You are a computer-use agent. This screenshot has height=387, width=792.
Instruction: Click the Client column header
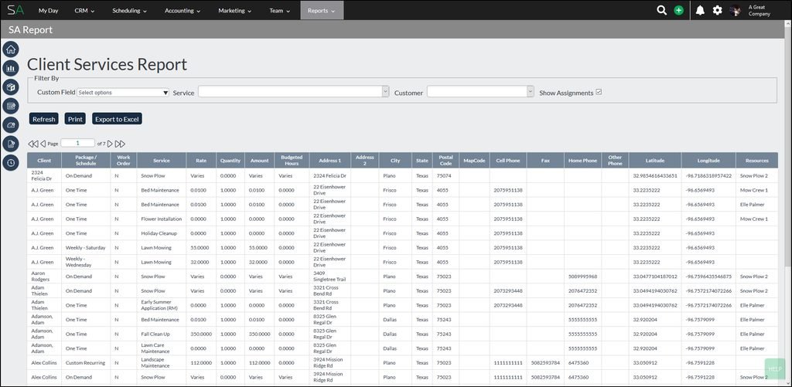[44, 161]
